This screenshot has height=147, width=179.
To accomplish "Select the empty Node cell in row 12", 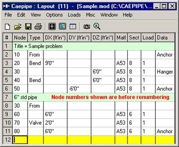I will (x=20, y=140).
